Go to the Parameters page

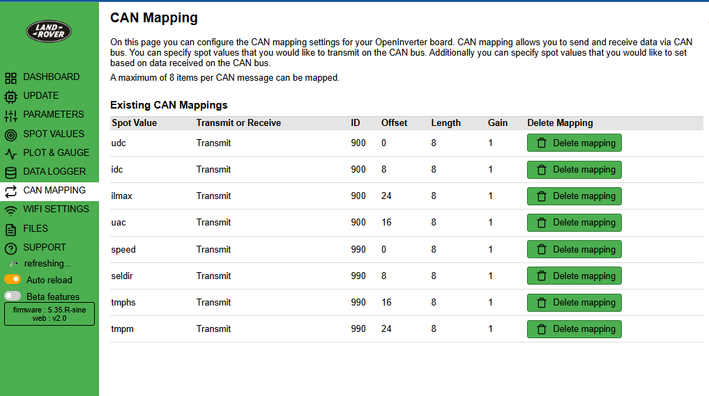point(53,114)
